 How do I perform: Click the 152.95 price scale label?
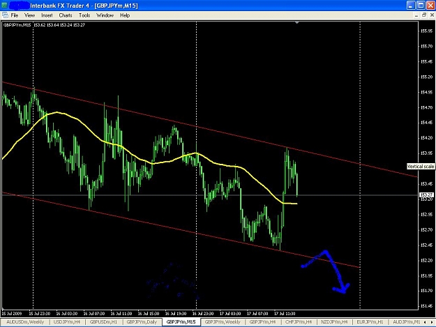click(x=427, y=215)
